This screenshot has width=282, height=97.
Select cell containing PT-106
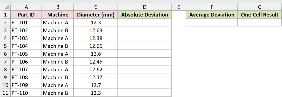pyautogui.click(x=26, y=62)
